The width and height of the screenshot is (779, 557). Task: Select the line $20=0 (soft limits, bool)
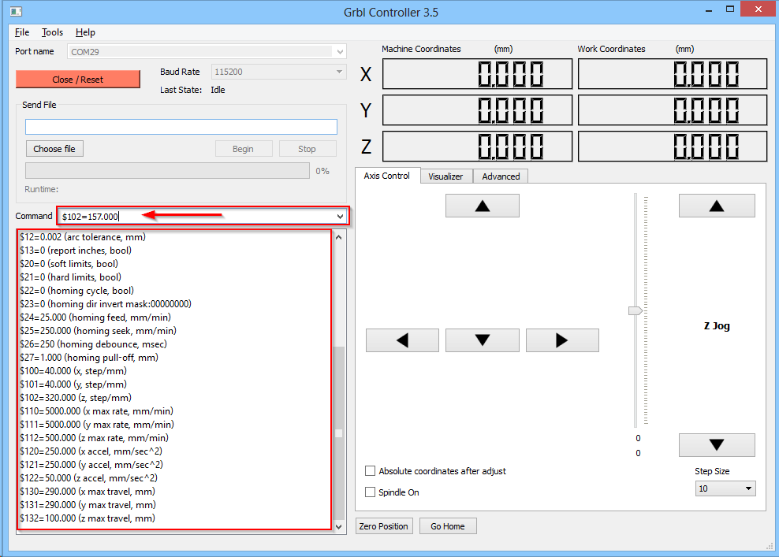point(69,264)
